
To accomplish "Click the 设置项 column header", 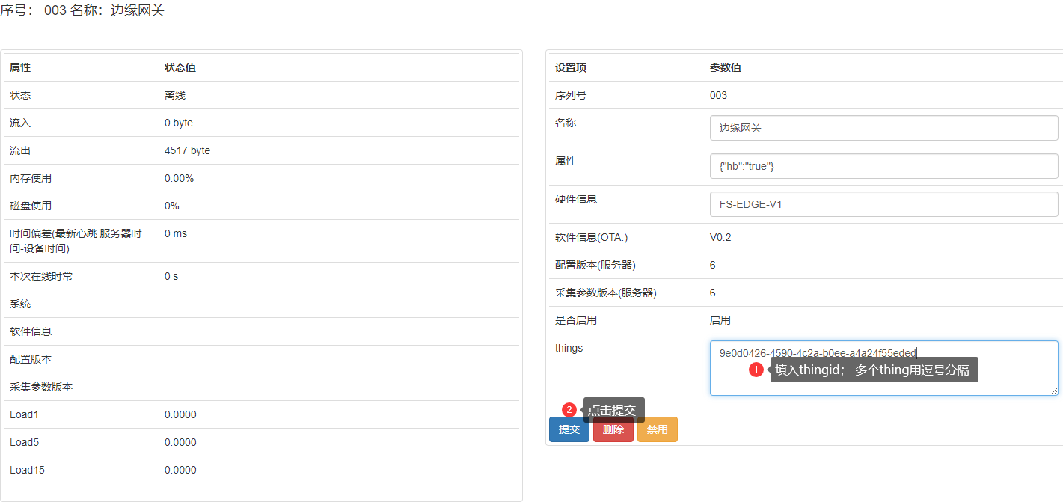I will coord(570,67).
